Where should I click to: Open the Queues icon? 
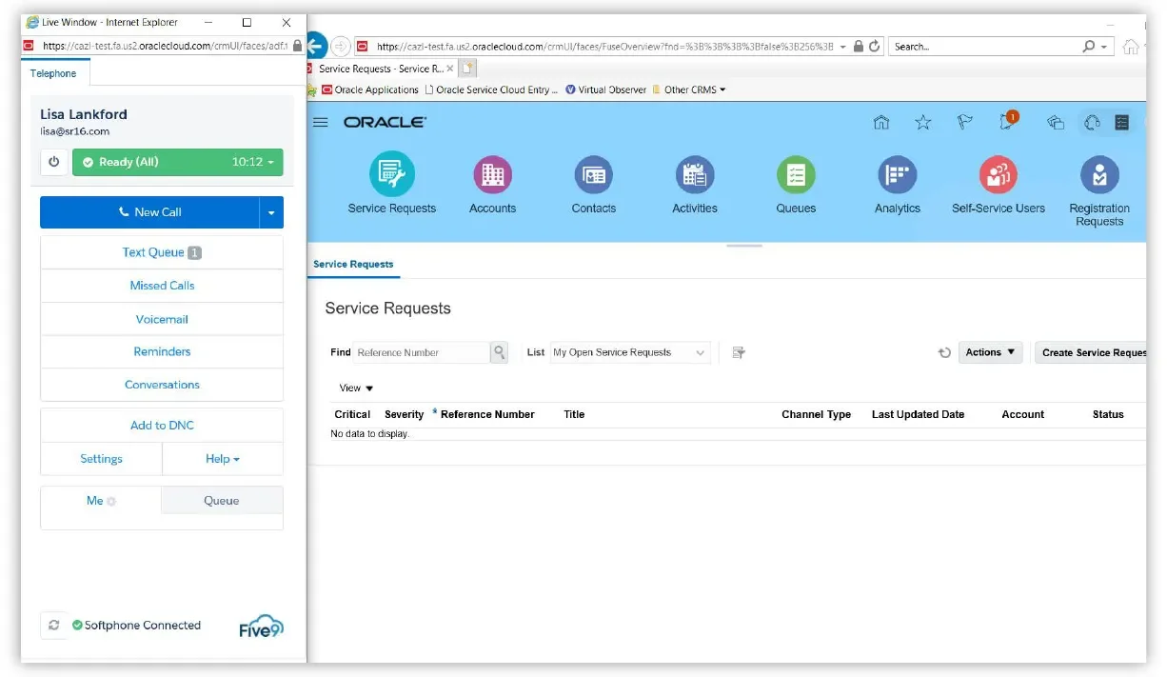(x=796, y=175)
